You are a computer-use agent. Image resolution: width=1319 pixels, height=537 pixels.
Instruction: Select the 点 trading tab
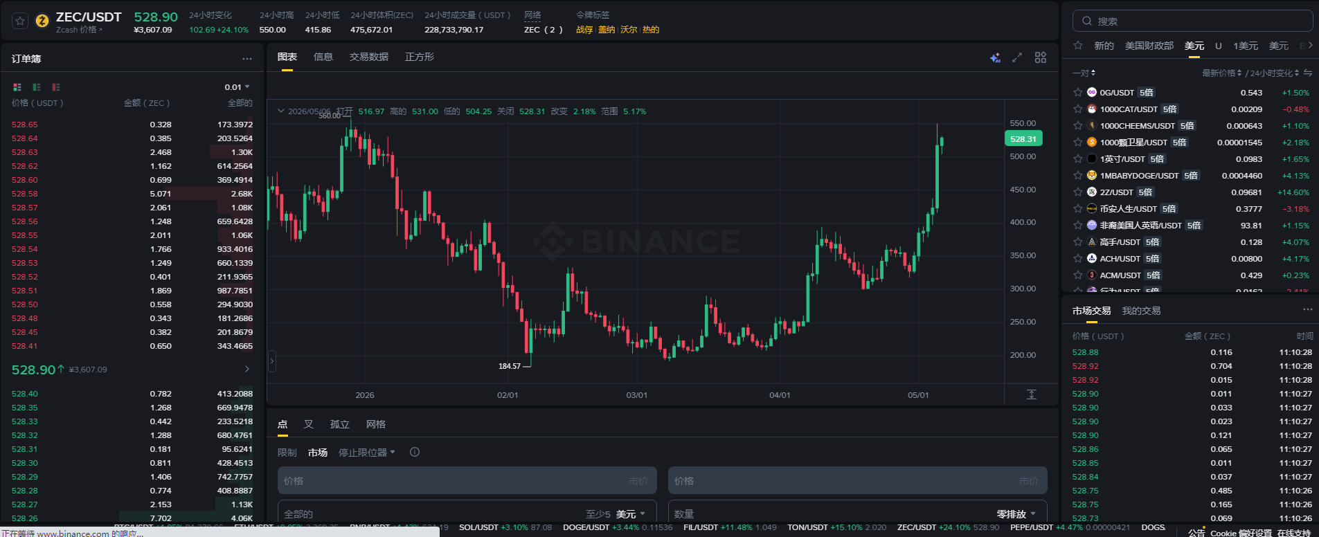[x=282, y=424]
